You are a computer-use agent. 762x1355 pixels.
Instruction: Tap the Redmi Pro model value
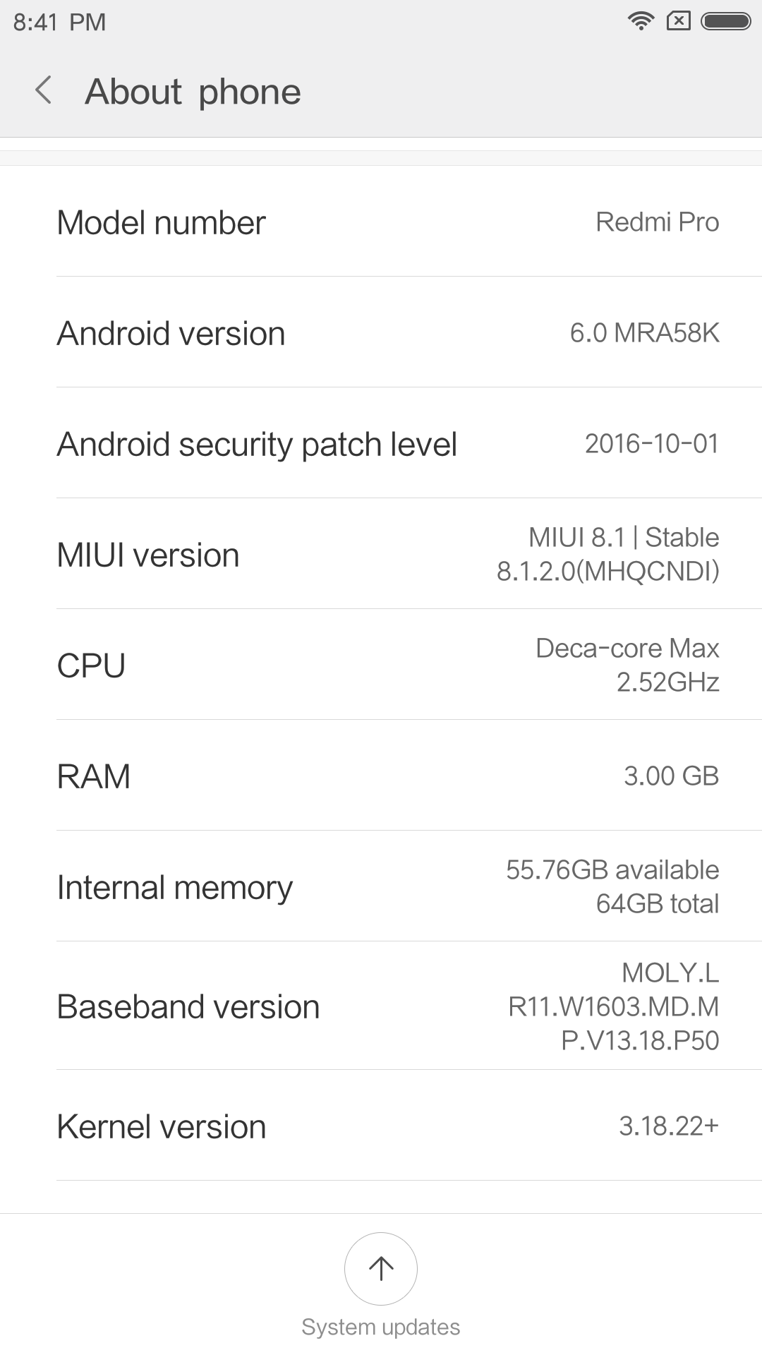657,222
